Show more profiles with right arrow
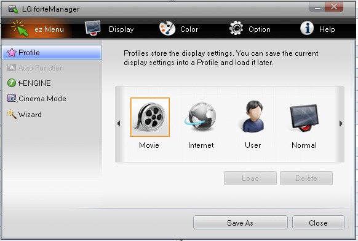Image resolution: width=358 pixels, height=241 pixels. click(x=341, y=124)
